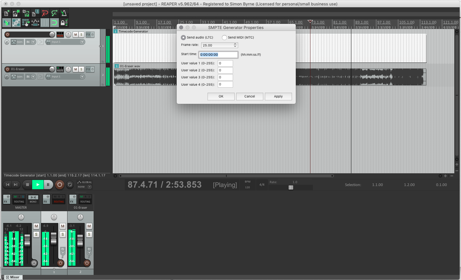Image resolution: width=461 pixels, height=280 pixels.
Task: Toggle phase invert on track 1
Action: pos(7,42)
